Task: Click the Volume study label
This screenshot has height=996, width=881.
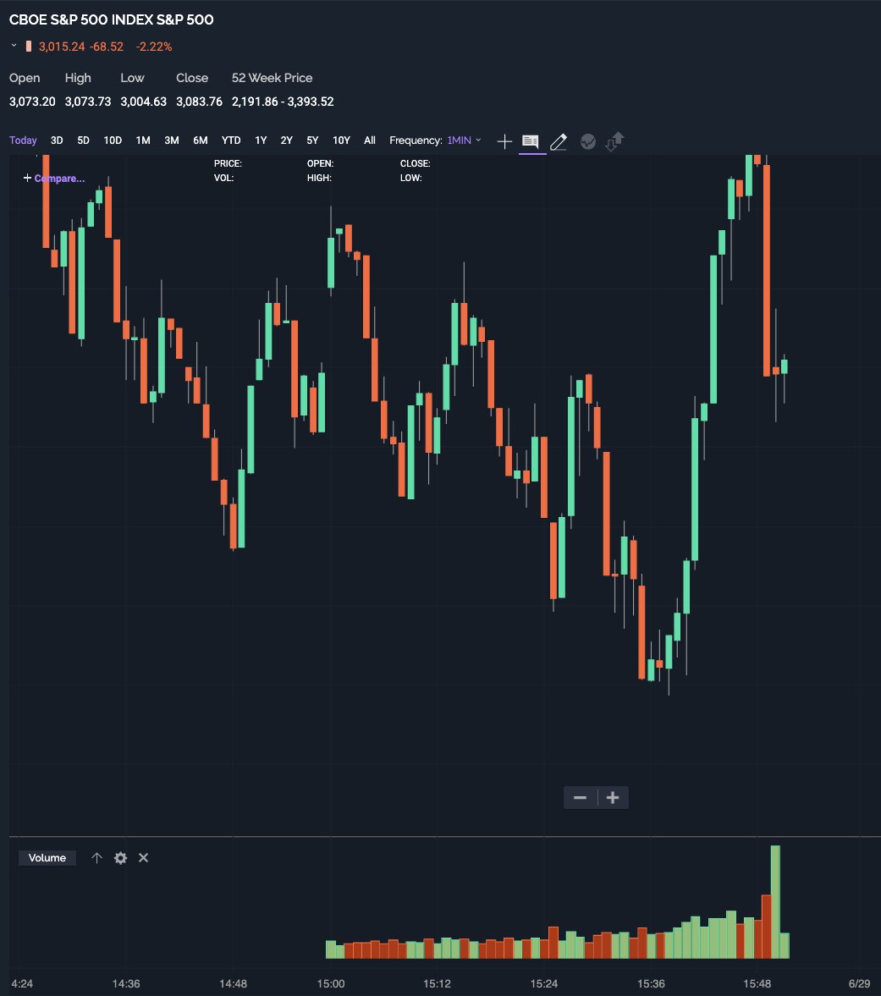Action: tap(47, 858)
